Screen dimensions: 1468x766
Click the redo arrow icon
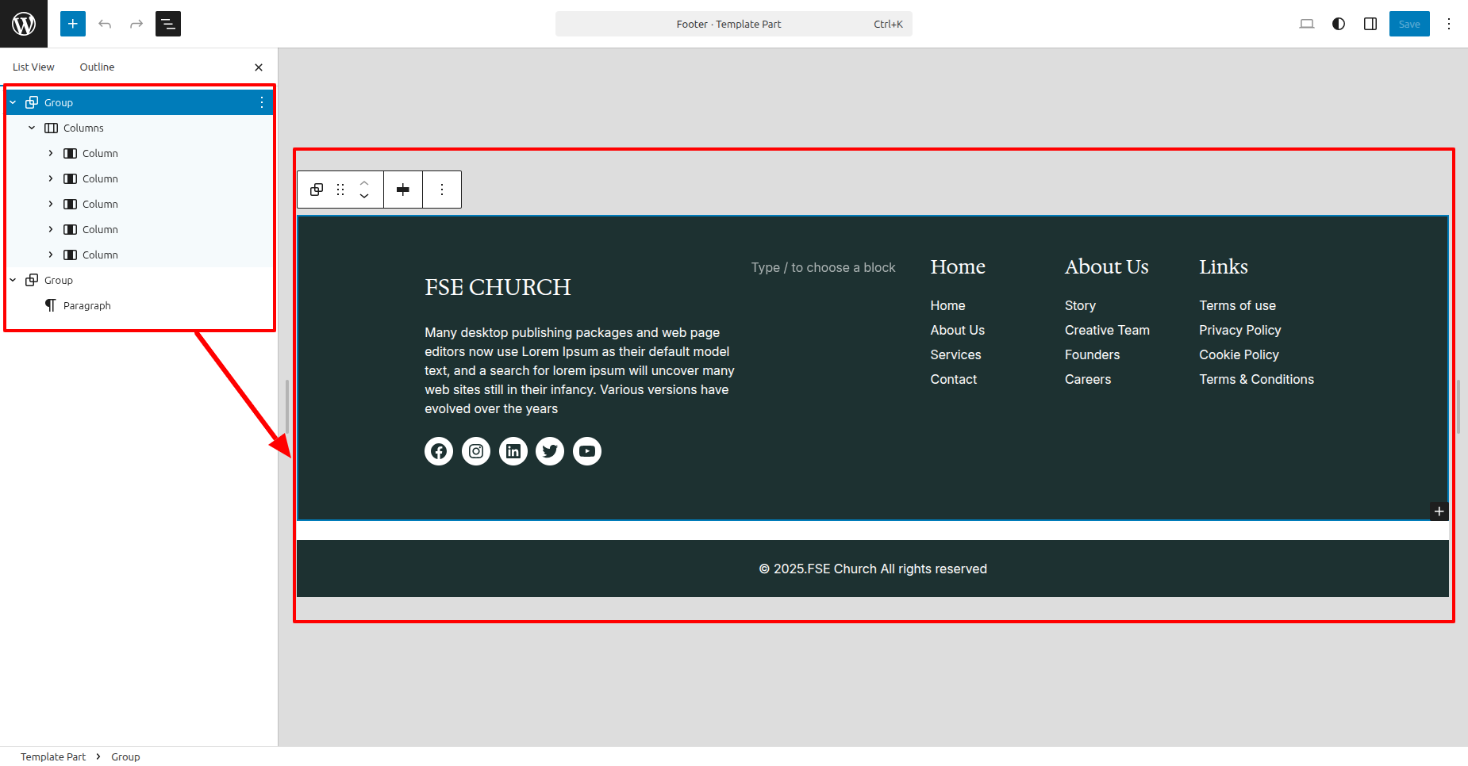coord(136,24)
